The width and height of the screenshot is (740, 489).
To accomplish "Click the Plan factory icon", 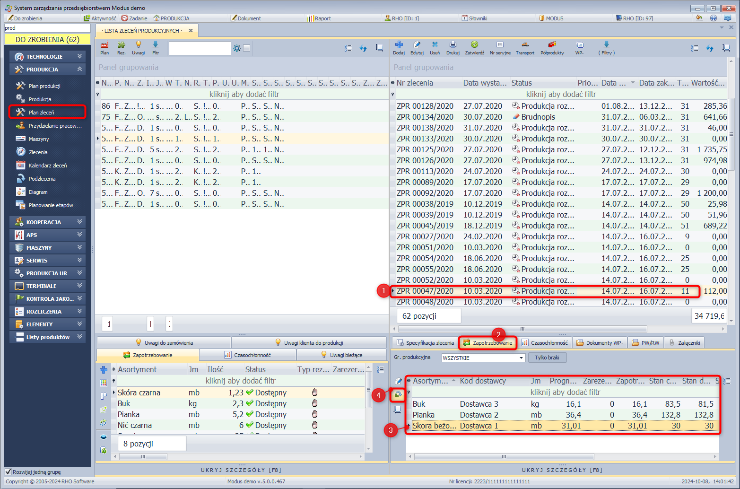I will coord(104,45).
